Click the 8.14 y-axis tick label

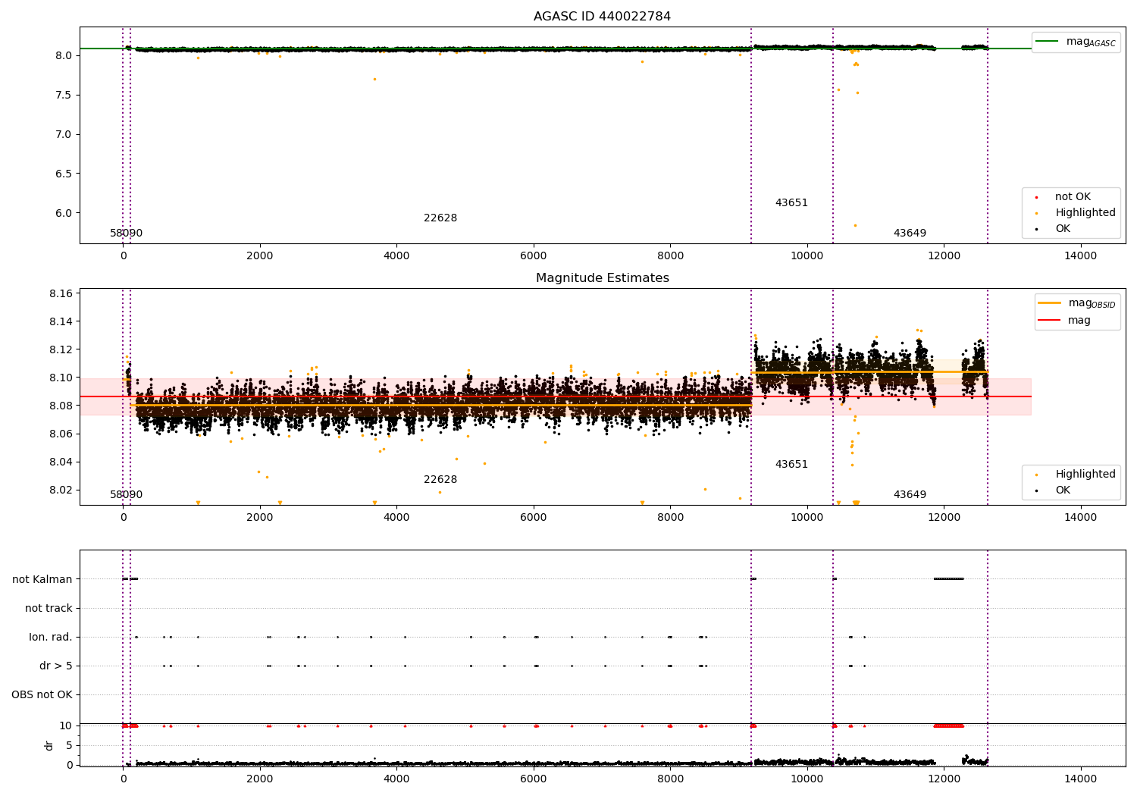[61, 322]
